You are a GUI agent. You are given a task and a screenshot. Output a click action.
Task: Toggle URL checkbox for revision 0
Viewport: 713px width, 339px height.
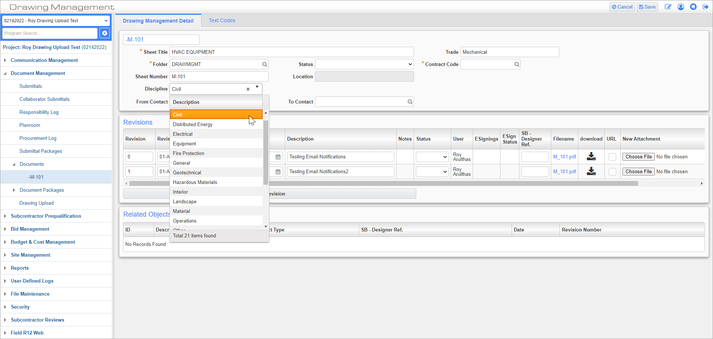[612, 157]
